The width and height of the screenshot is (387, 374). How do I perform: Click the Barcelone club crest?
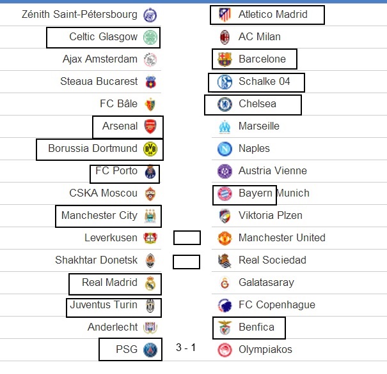point(225,59)
